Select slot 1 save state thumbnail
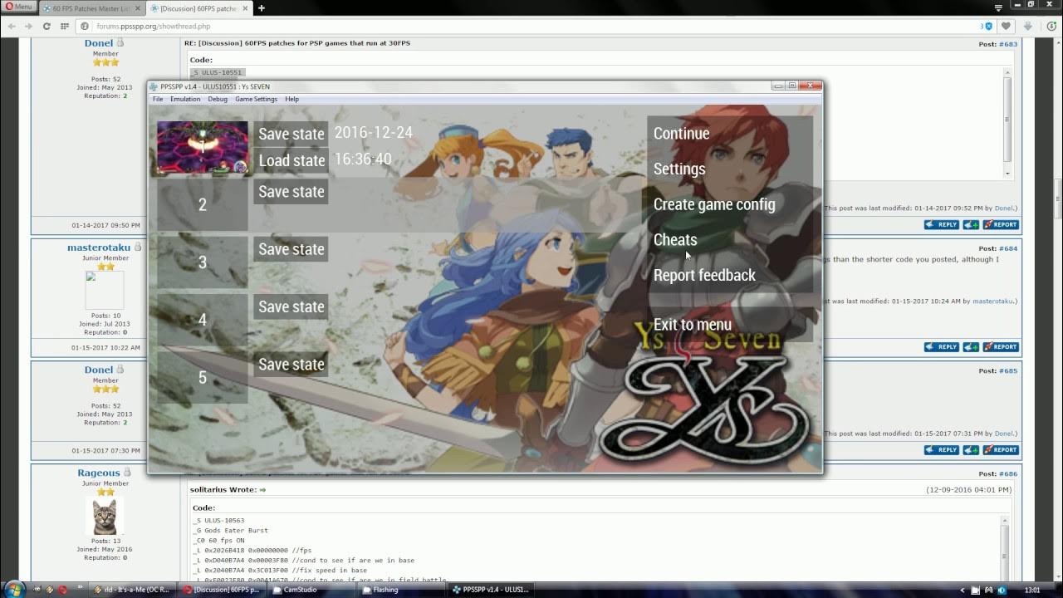This screenshot has height=598, width=1063. [x=203, y=148]
